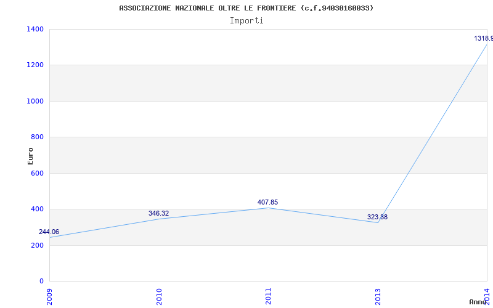The height and width of the screenshot is (308, 493).
Task: Click the Anno x-axis title
Action: [x=478, y=302]
